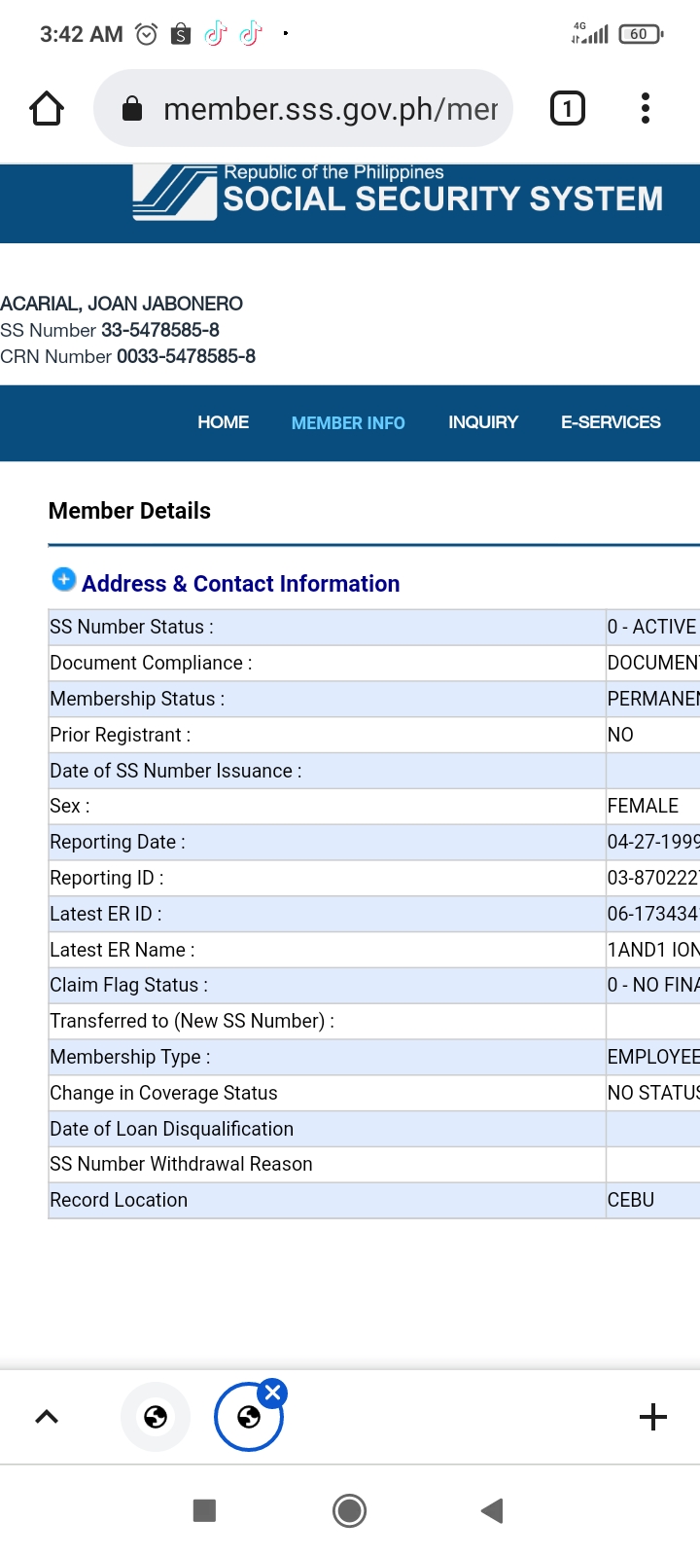Open the INQUIRY menu
Screen dimensions: 700x1557
pos(483,422)
